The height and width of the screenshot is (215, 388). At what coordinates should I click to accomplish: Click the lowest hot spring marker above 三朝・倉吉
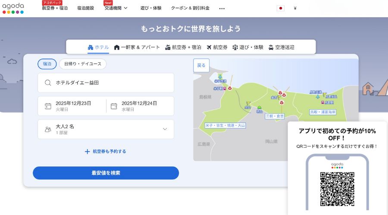pos(282,102)
